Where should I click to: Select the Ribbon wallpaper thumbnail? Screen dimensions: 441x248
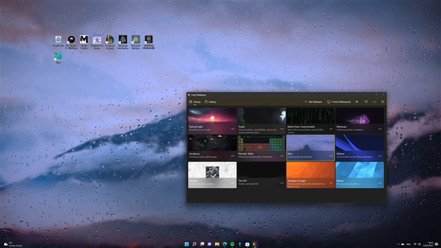(359, 147)
